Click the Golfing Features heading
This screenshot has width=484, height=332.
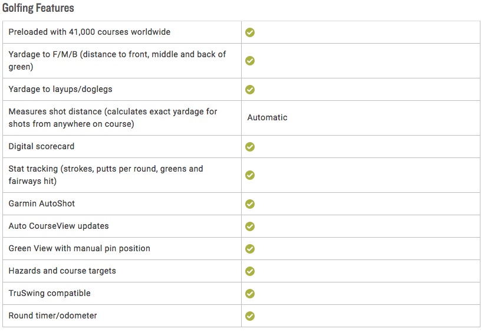coord(38,8)
